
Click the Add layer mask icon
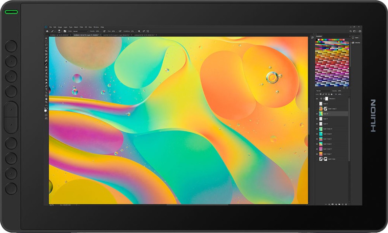(333, 205)
